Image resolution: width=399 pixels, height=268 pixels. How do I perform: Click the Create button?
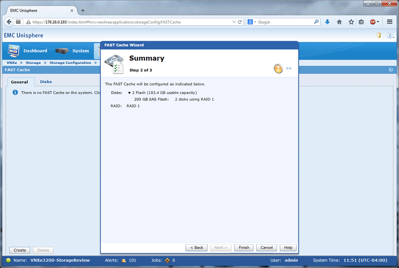pyautogui.click(x=20, y=250)
